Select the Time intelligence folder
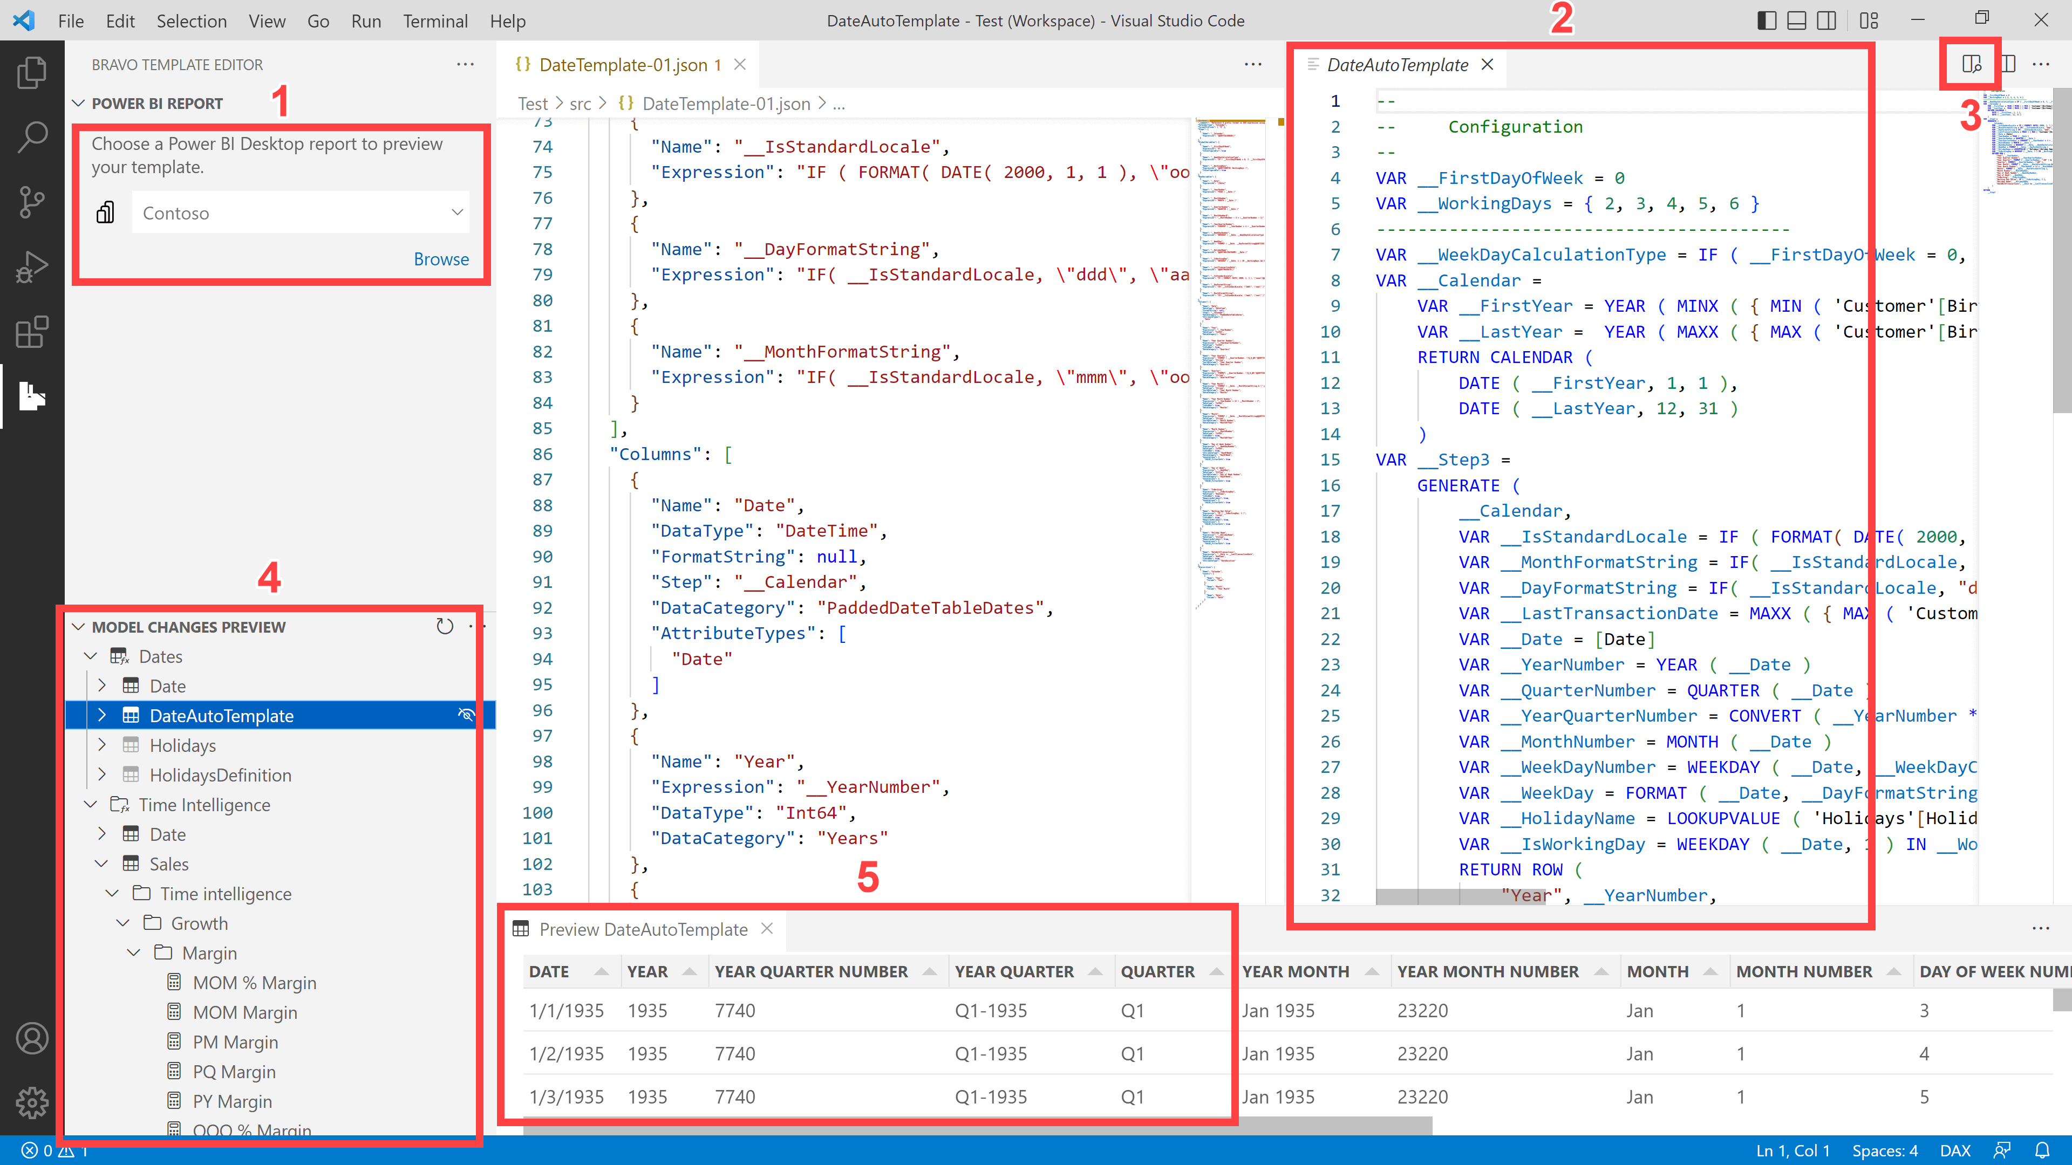 click(225, 893)
